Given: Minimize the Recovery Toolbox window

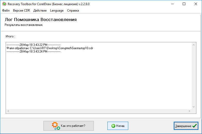Looking at the screenshot, I should click(172, 4).
